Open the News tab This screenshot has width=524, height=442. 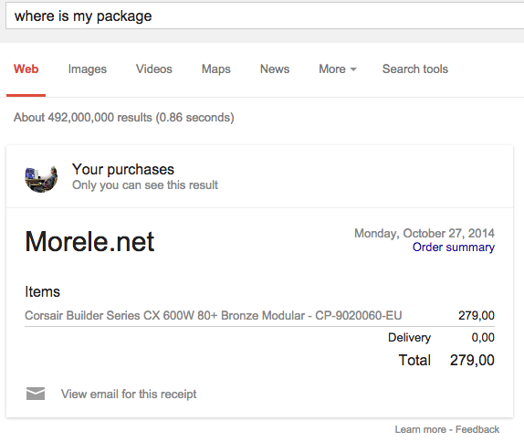pyautogui.click(x=275, y=68)
